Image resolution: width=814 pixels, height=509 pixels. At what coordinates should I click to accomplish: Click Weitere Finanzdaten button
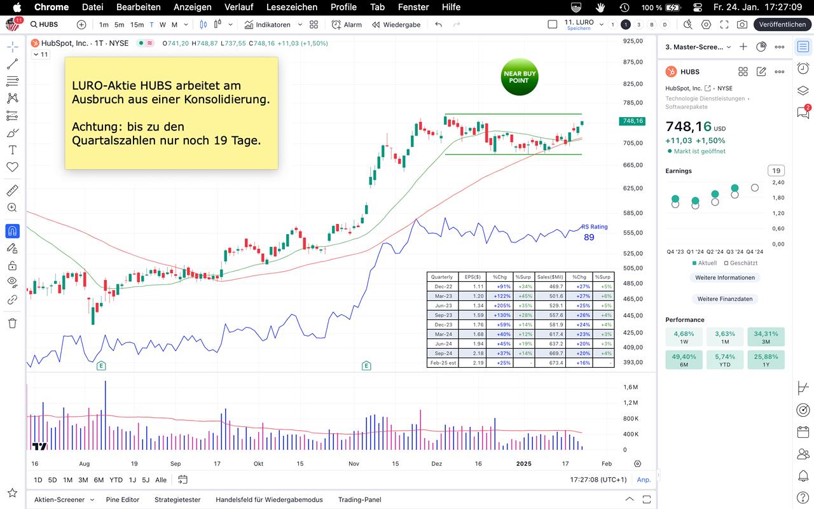point(724,299)
